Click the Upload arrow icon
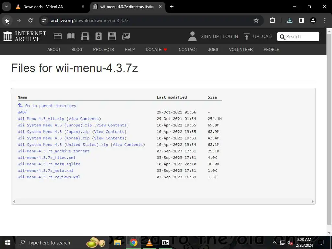Screen dimensions: 332x249 [x=246, y=36]
